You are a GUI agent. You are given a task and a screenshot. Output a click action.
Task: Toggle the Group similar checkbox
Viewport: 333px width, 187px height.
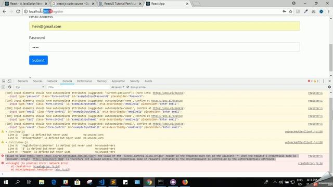click(127, 87)
